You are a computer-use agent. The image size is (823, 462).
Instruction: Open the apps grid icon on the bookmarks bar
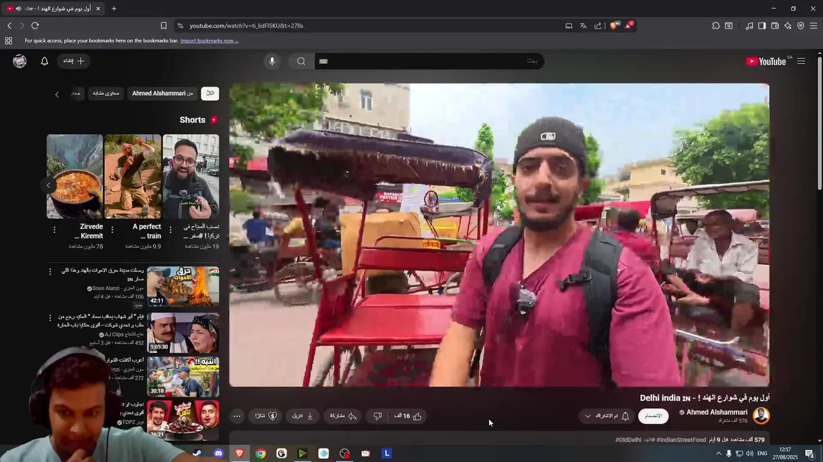coord(8,40)
